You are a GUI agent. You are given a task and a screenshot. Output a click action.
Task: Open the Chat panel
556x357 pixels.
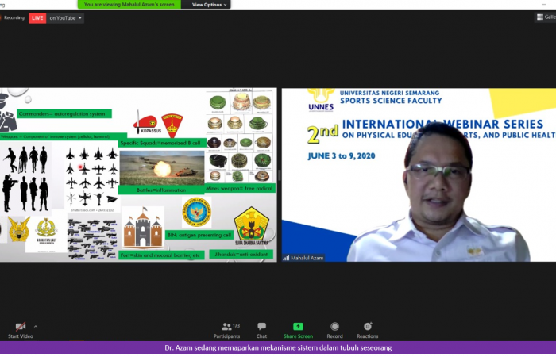[x=261, y=326]
